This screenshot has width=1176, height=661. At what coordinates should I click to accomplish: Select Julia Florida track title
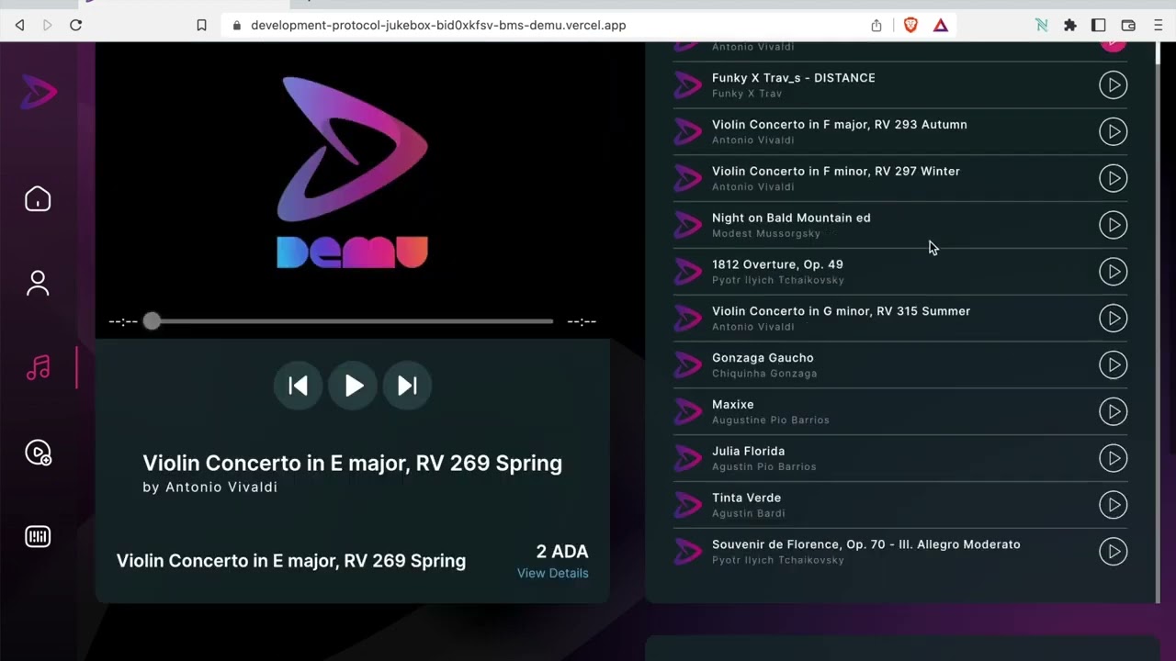click(748, 451)
